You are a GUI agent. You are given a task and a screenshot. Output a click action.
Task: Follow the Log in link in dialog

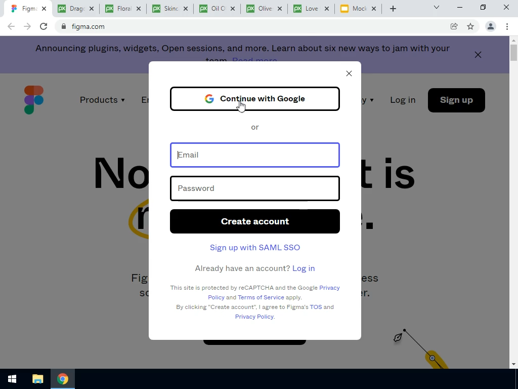click(304, 268)
